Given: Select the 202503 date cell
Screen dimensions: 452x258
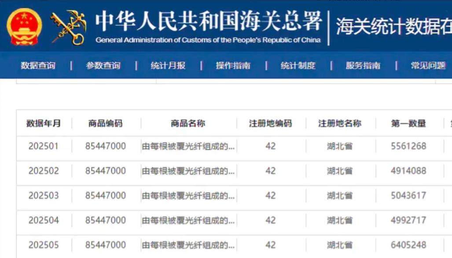Looking at the screenshot, I should pos(44,196).
